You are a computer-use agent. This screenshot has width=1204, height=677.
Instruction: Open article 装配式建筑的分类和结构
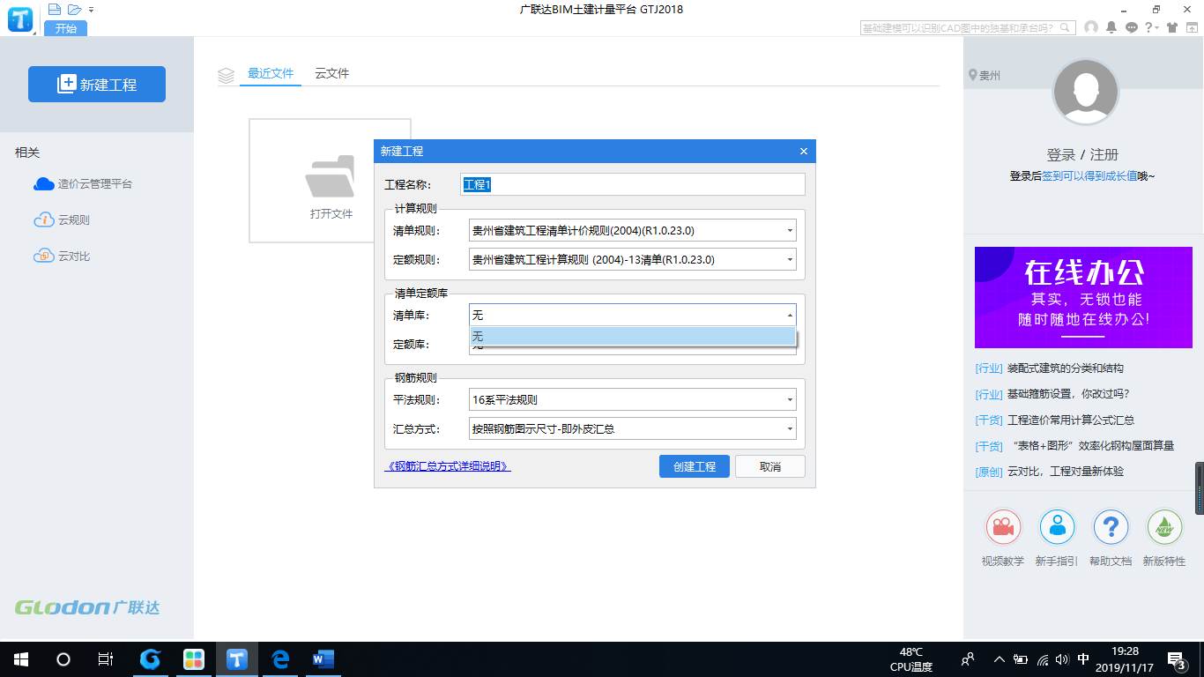1065,368
